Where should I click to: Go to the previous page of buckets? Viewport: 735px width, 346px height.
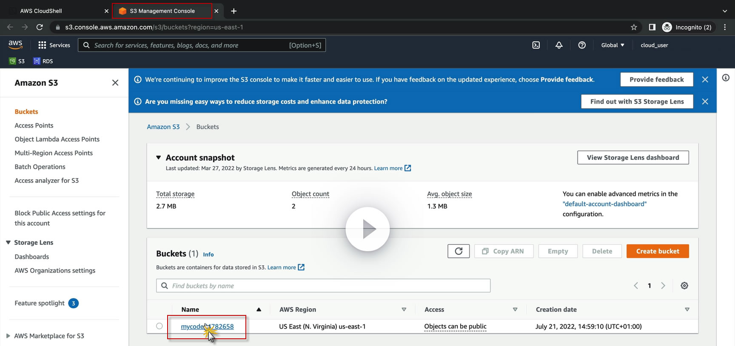click(x=636, y=286)
